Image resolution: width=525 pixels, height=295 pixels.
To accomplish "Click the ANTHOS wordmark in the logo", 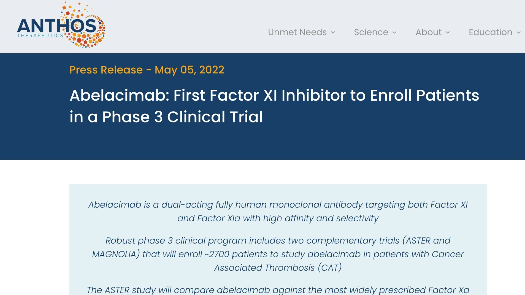I will tap(56, 26).
